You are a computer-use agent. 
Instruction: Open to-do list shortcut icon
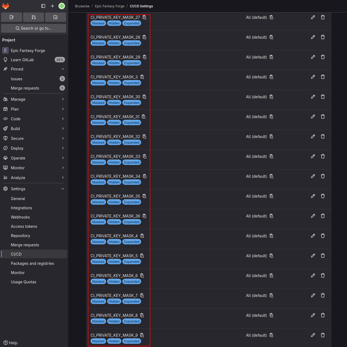(55, 17)
